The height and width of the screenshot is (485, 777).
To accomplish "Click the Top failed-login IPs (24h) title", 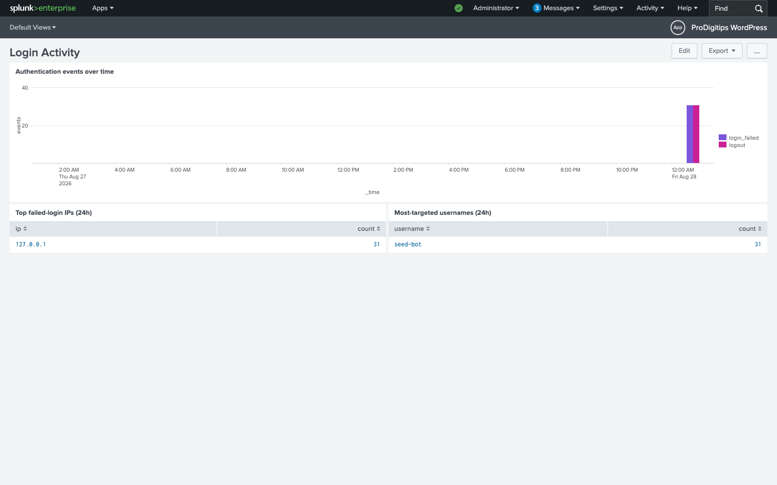I will [53, 213].
